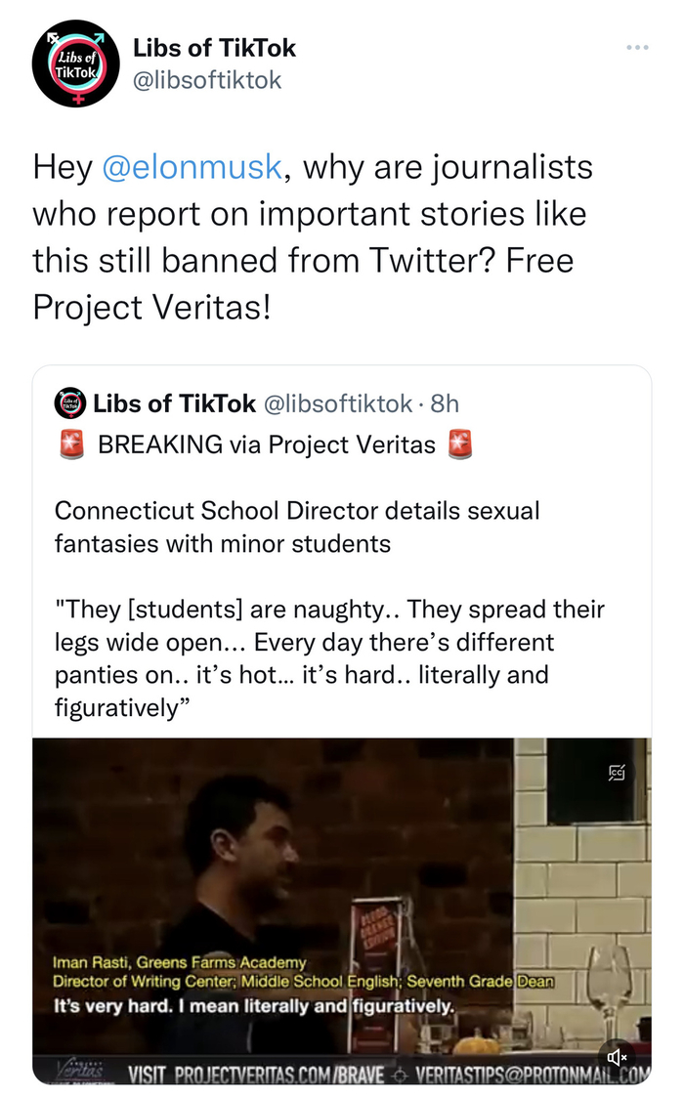Click the right siren emoji after Veritas
Viewport: 684px width, 1098px height.
[x=459, y=444]
